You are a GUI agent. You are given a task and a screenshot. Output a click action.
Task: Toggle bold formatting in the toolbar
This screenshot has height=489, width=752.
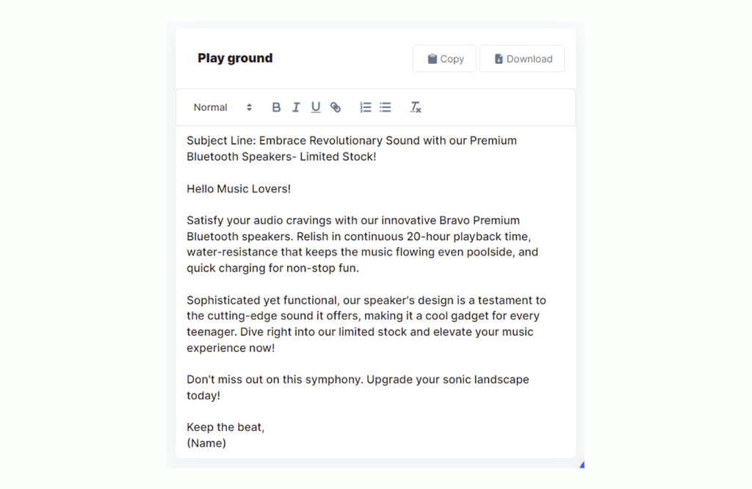276,107
